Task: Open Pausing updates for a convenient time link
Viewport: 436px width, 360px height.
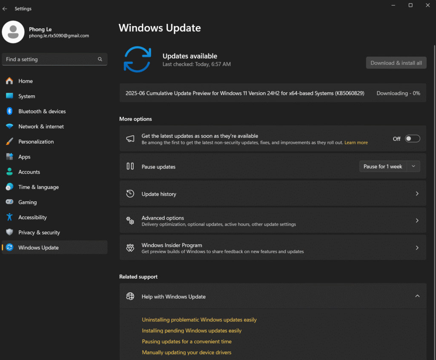Action: [186, 341]
